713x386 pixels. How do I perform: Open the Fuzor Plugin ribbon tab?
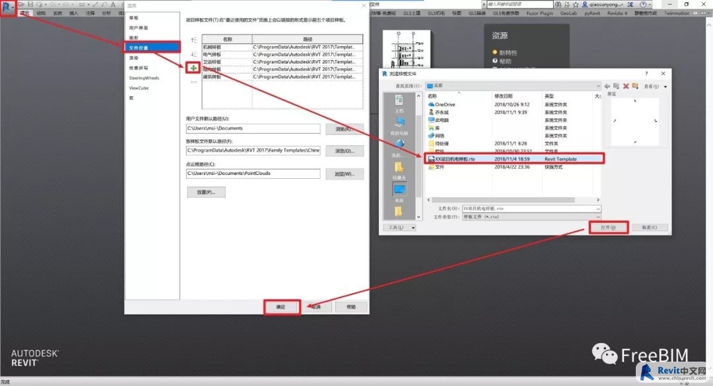[x=539, y=13]
